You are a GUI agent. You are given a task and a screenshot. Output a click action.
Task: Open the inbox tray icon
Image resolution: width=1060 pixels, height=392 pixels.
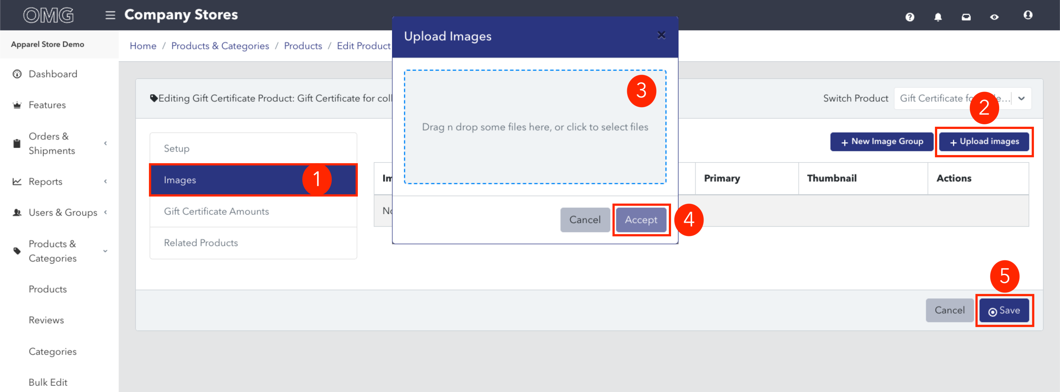coord(966,17)
